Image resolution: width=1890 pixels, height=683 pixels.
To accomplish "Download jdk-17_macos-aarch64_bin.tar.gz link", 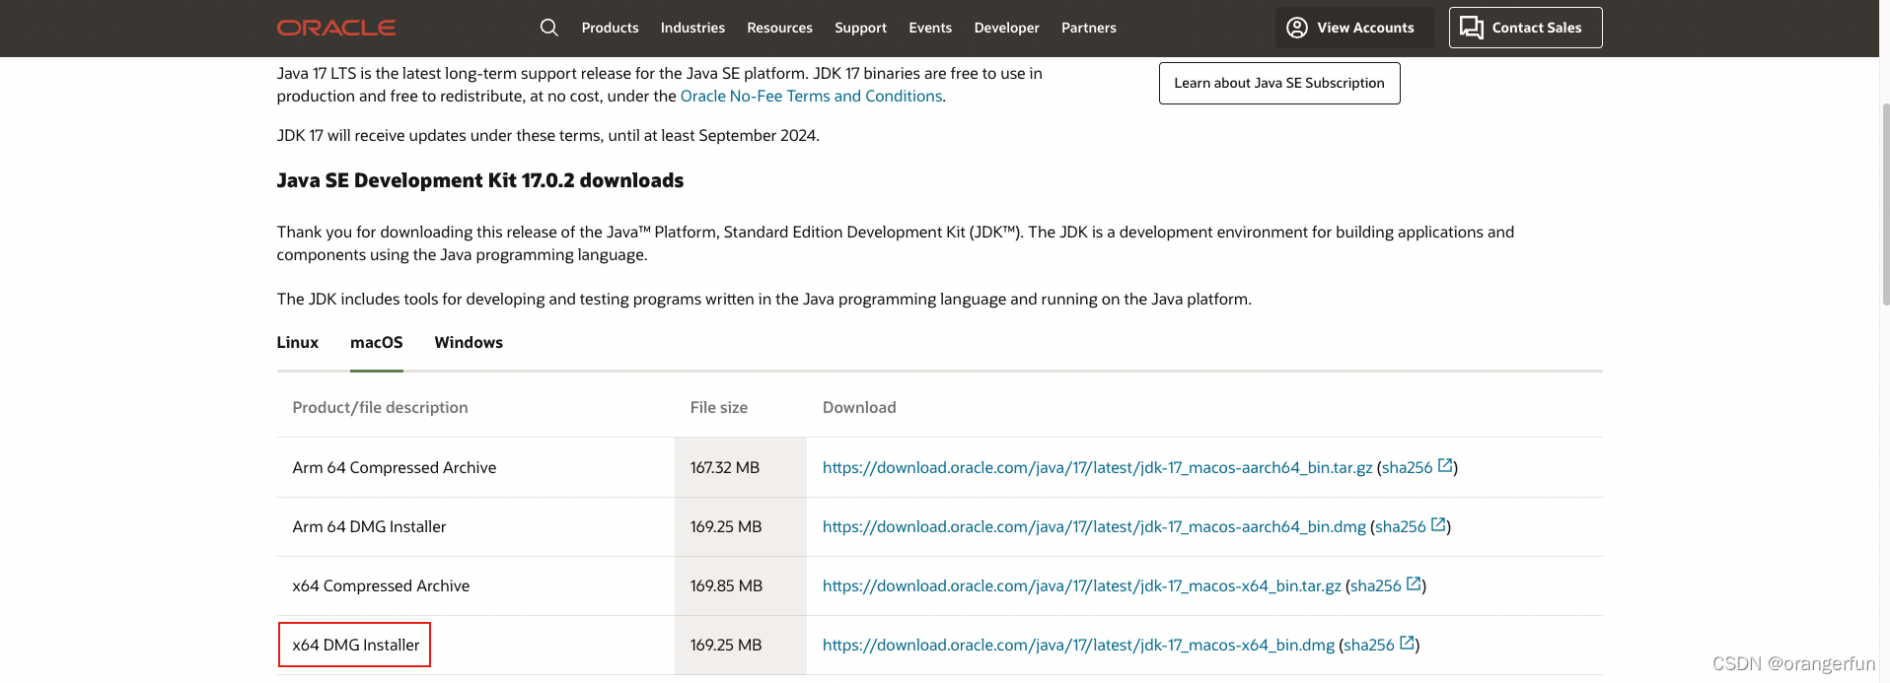I will 1097,467.
